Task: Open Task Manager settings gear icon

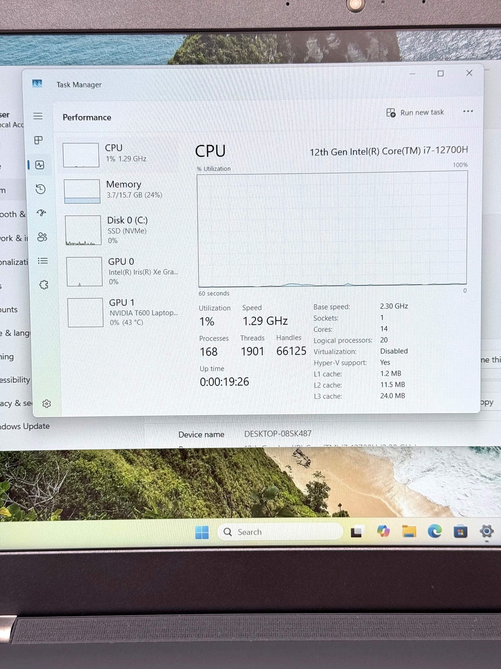Action: pos(47,403)
